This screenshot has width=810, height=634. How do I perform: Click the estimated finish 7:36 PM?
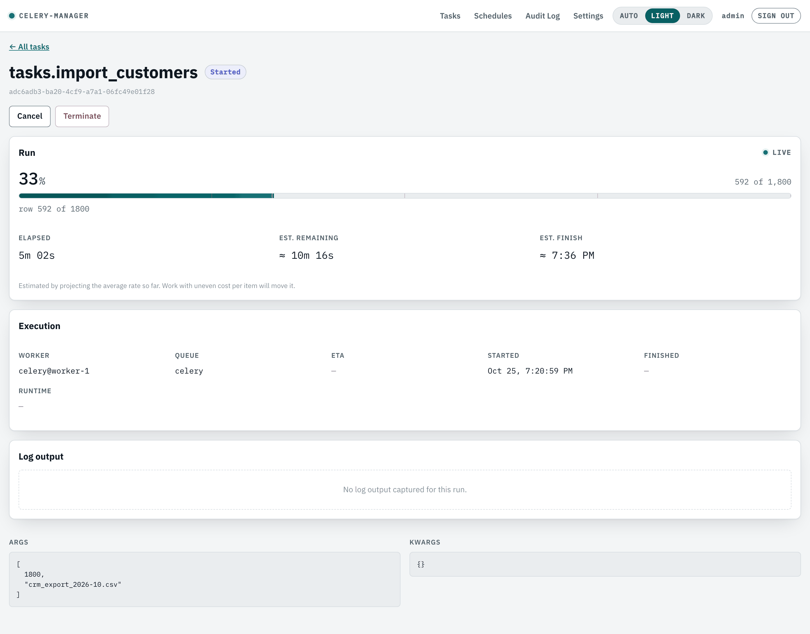point(567,255)
